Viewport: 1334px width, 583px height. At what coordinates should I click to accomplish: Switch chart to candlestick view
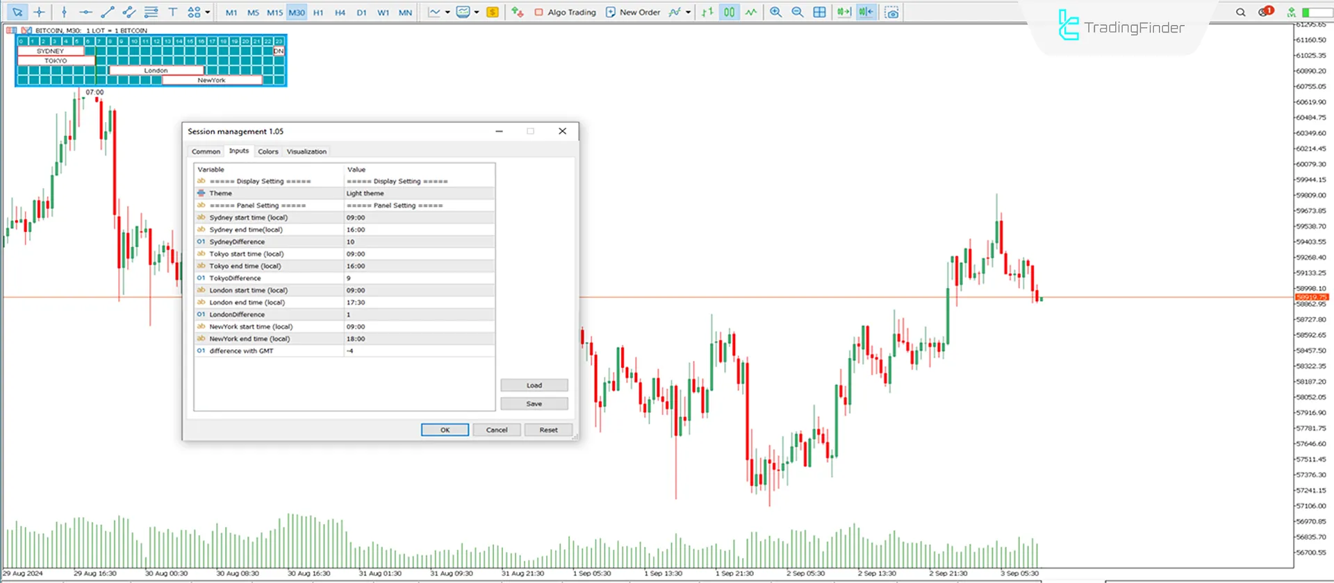[x=729, y=12]
